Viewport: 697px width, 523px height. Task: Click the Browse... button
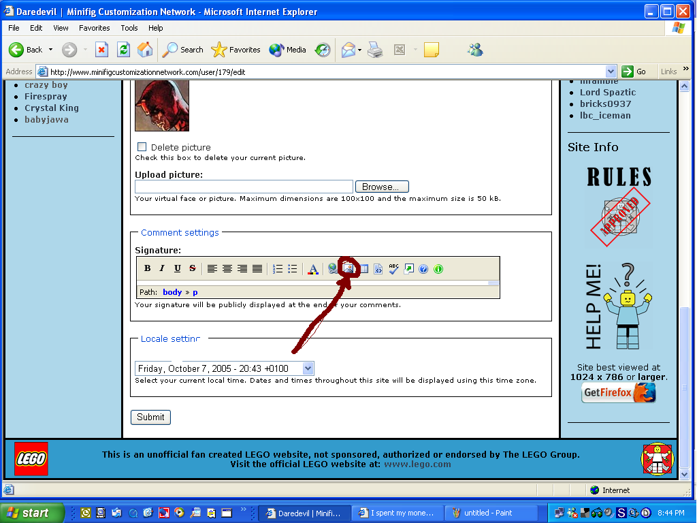coord(382,187)
